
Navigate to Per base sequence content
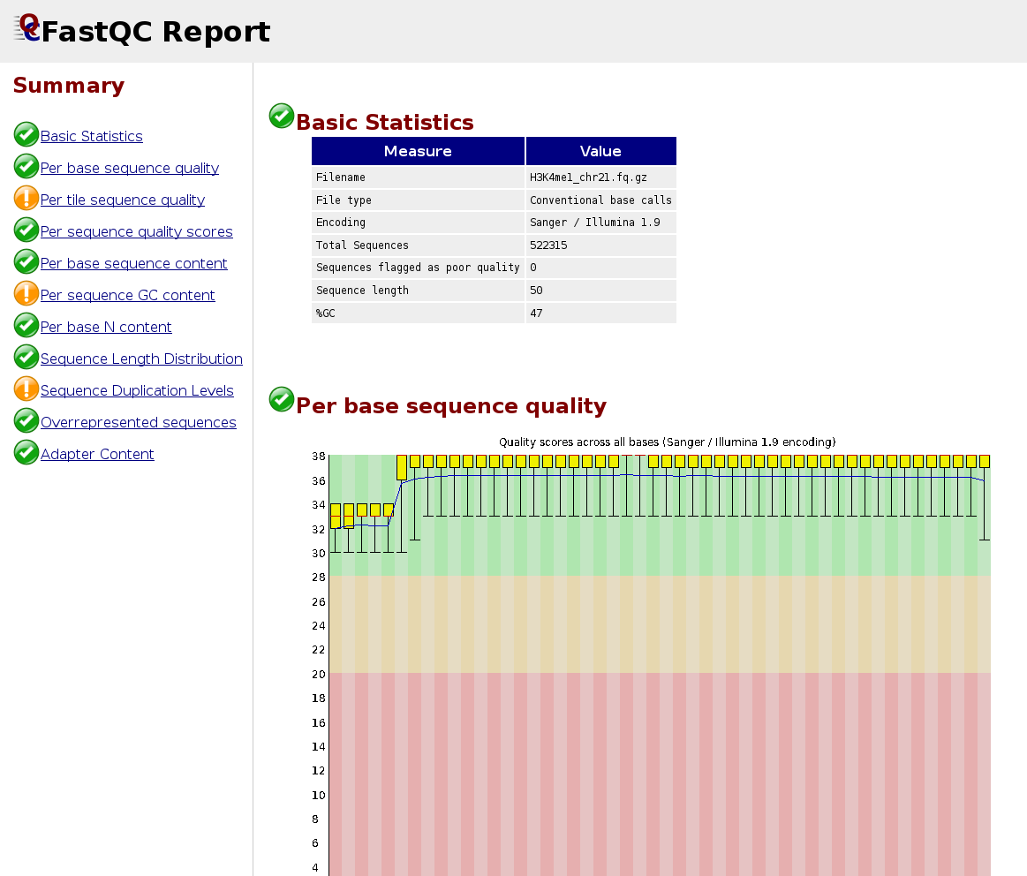click(x=134, y=263)
